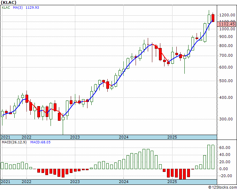Click the MACD:68.05 value label

coord(40,142)
